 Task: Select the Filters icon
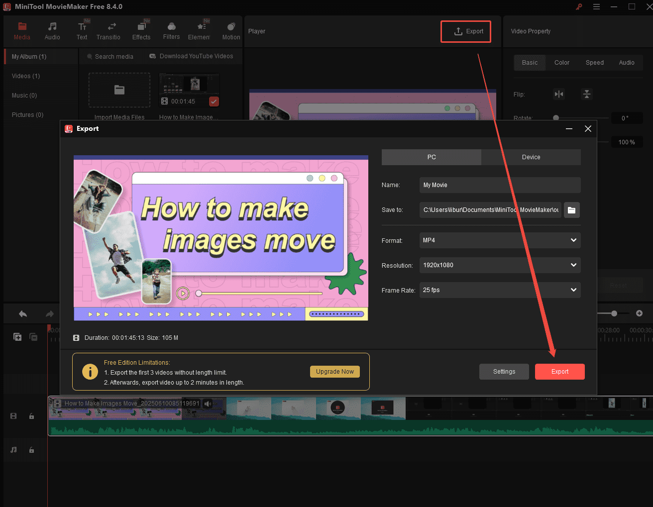pos(171,30)
